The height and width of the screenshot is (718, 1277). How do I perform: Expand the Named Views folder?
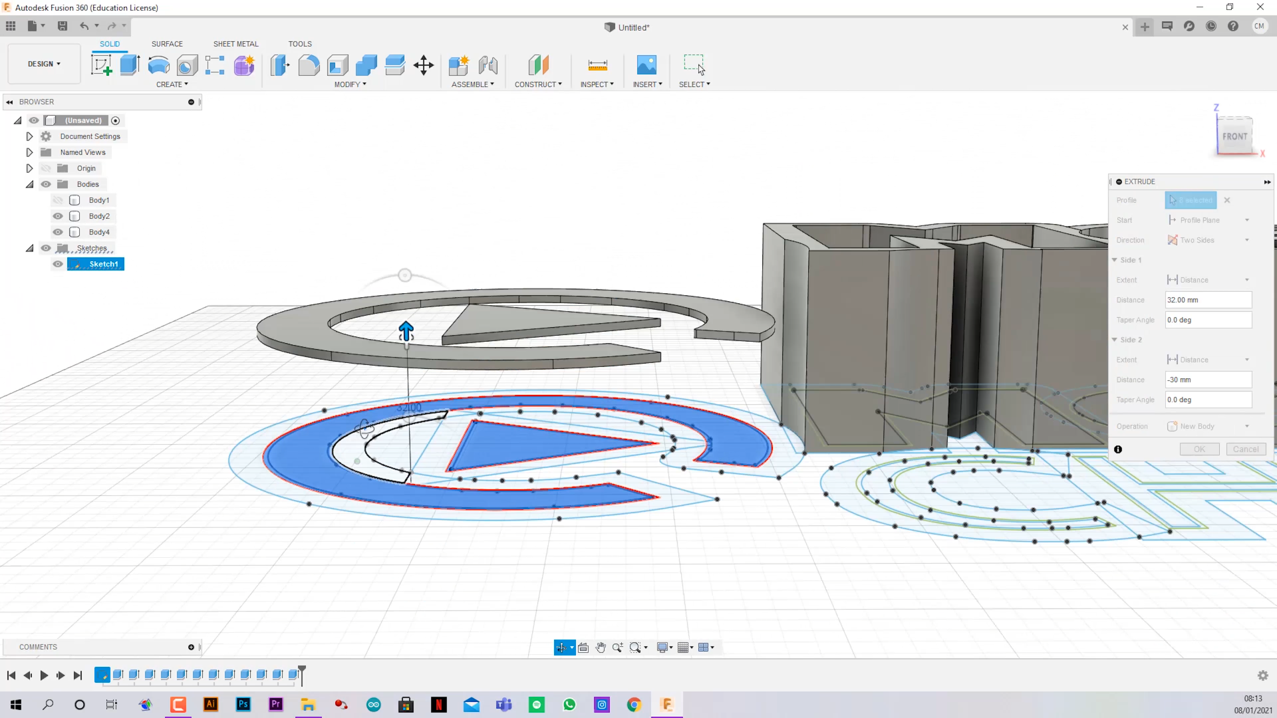click(x=28, y=152)
